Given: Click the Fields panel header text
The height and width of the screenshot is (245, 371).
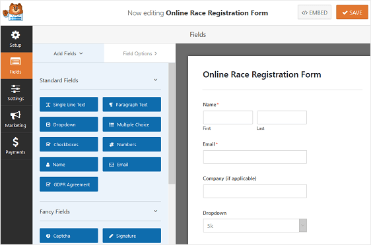Looking at the screenshot, I should pos(198,35).
